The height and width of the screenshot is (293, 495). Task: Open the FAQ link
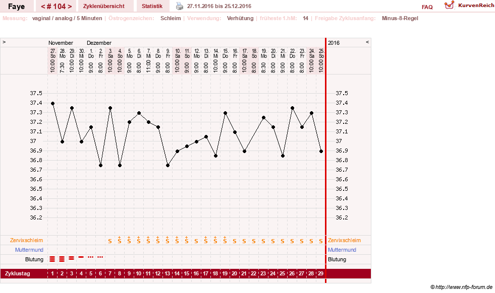427,7
